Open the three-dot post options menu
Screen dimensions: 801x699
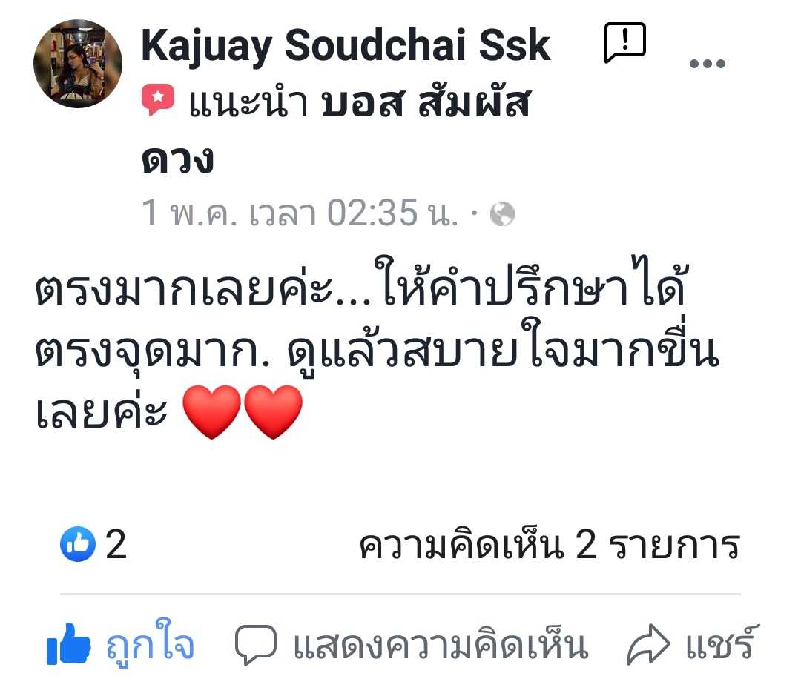[707, 64]
